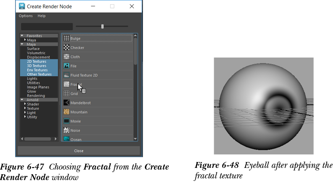Select the File texture icon

click(66, 66)
